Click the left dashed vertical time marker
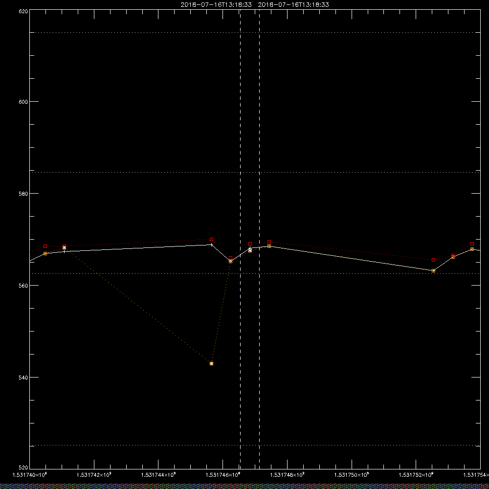 click(240, 239)
